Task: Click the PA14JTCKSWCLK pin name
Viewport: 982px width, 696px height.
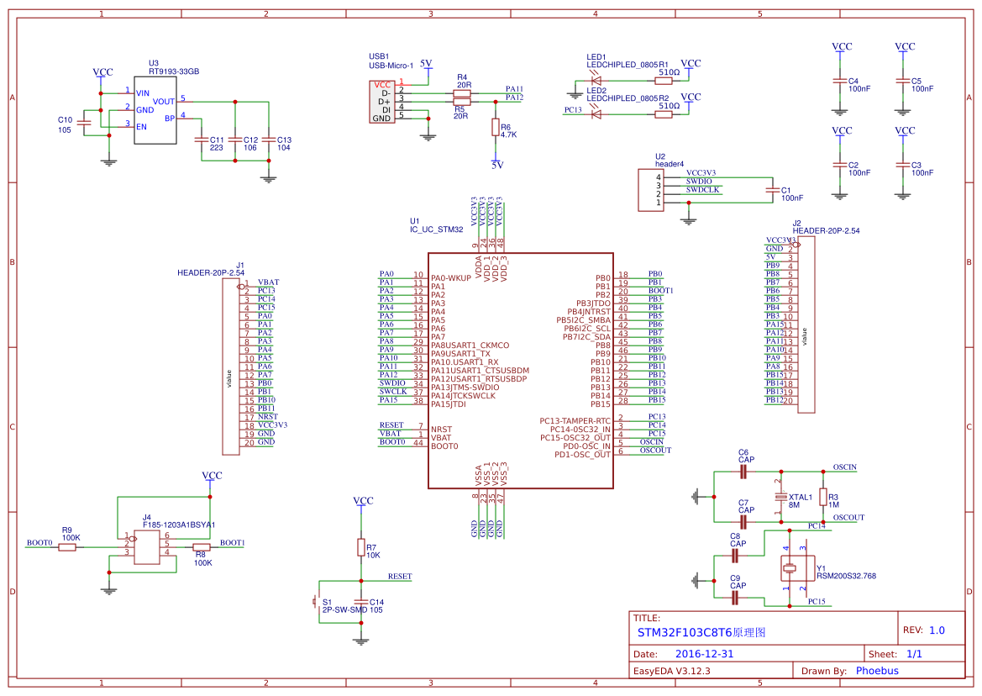Action: click(x=463, y=396)
